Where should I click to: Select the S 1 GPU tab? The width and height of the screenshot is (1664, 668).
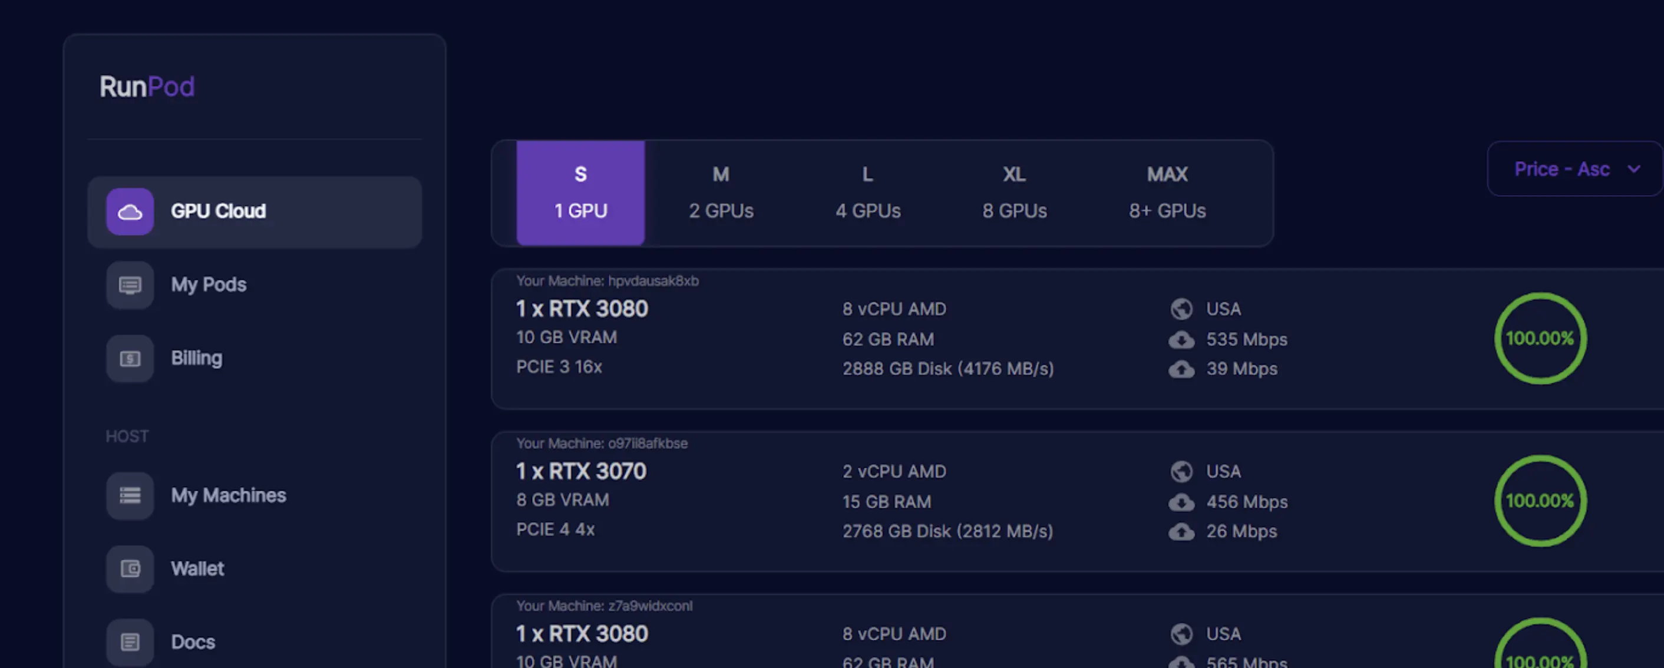[x=580, y=193]
